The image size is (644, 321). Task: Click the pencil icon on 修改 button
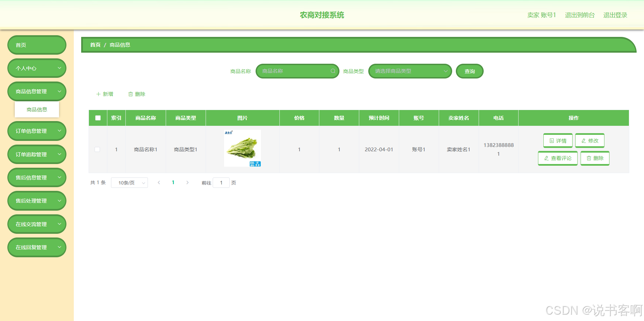pyautogui.click(x=584, y=141)
